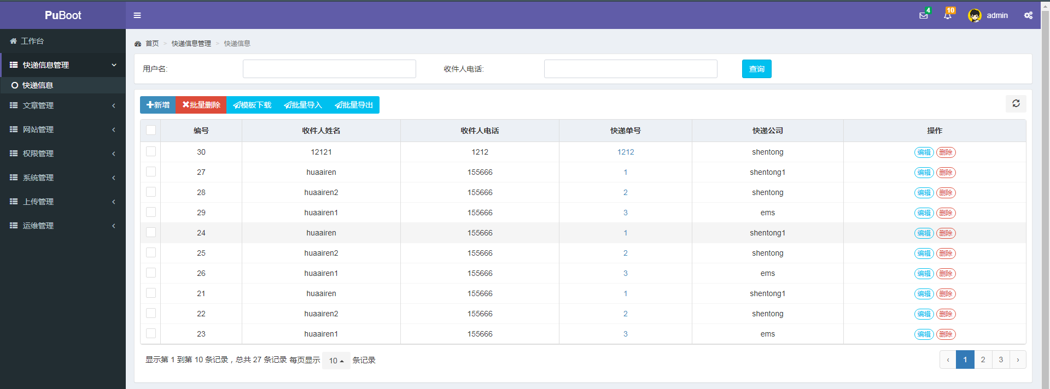Viewport: 1050px width, 389px height.
Task: Check the row with 编号 23
Action: 151,333
